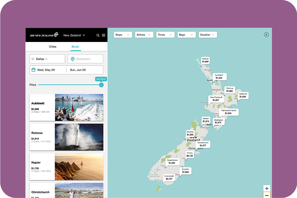Click the calendar icon beside Wed, May 29
The image size is (297, 198).
click(x=34, y=70)
